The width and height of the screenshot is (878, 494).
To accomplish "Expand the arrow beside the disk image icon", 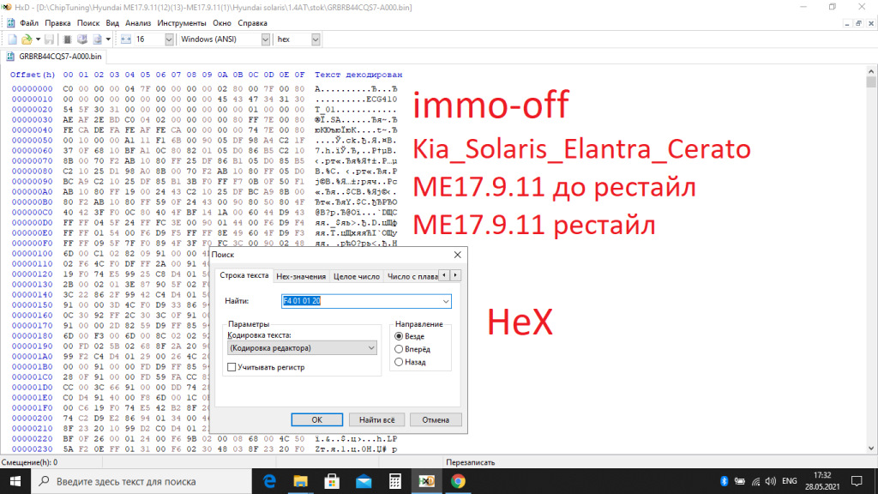I will pos(108,39).
